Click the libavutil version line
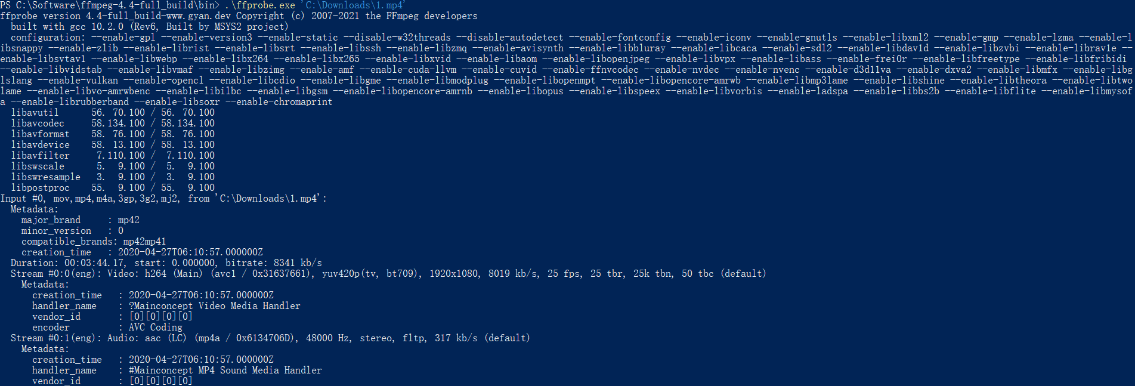 click(113, 112)
